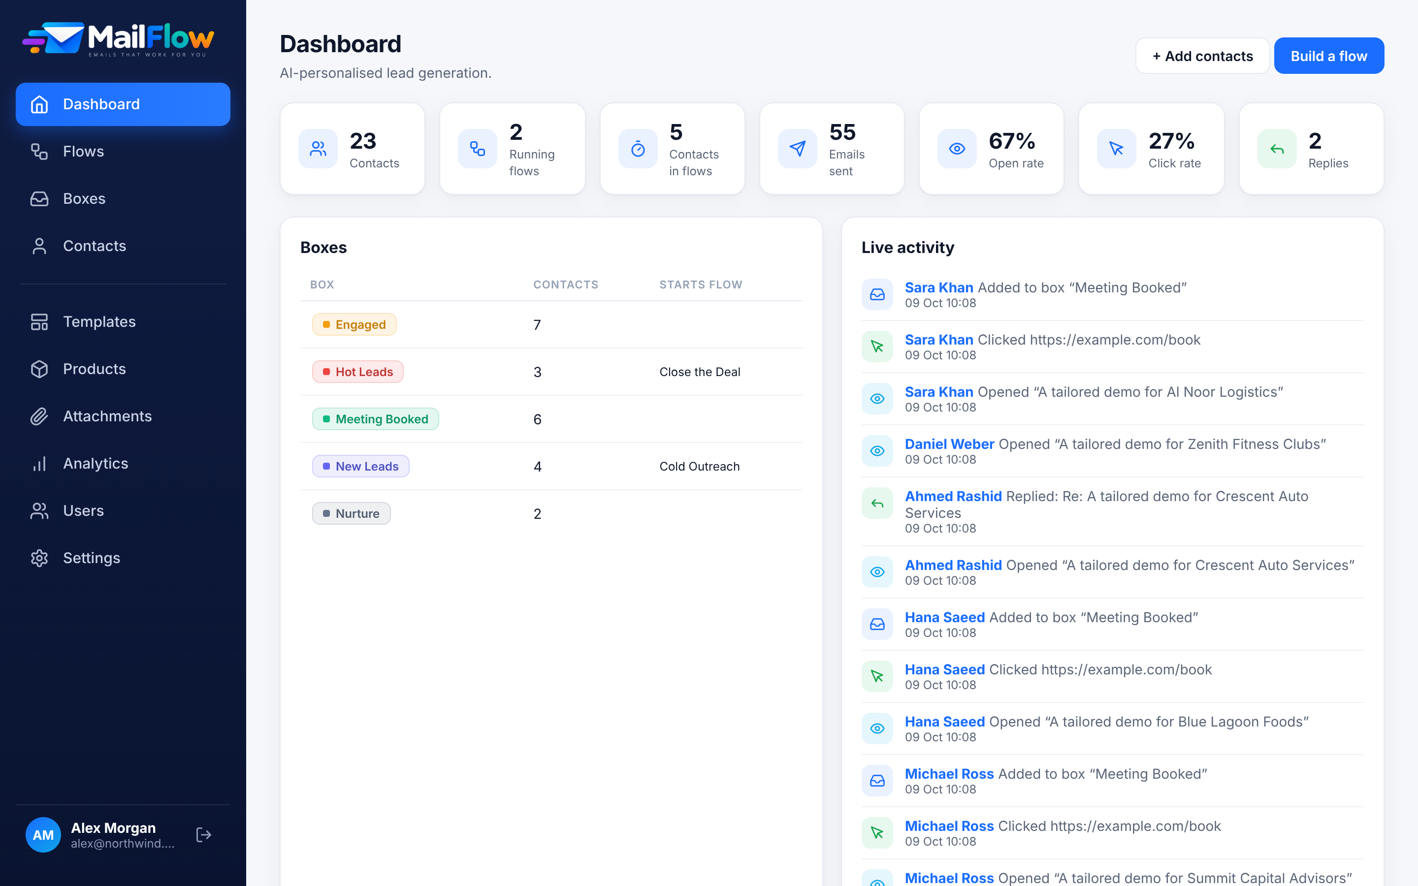Screen dimensions: 1418x886
Task: Click the Users people icon
Action: [39, 511]
